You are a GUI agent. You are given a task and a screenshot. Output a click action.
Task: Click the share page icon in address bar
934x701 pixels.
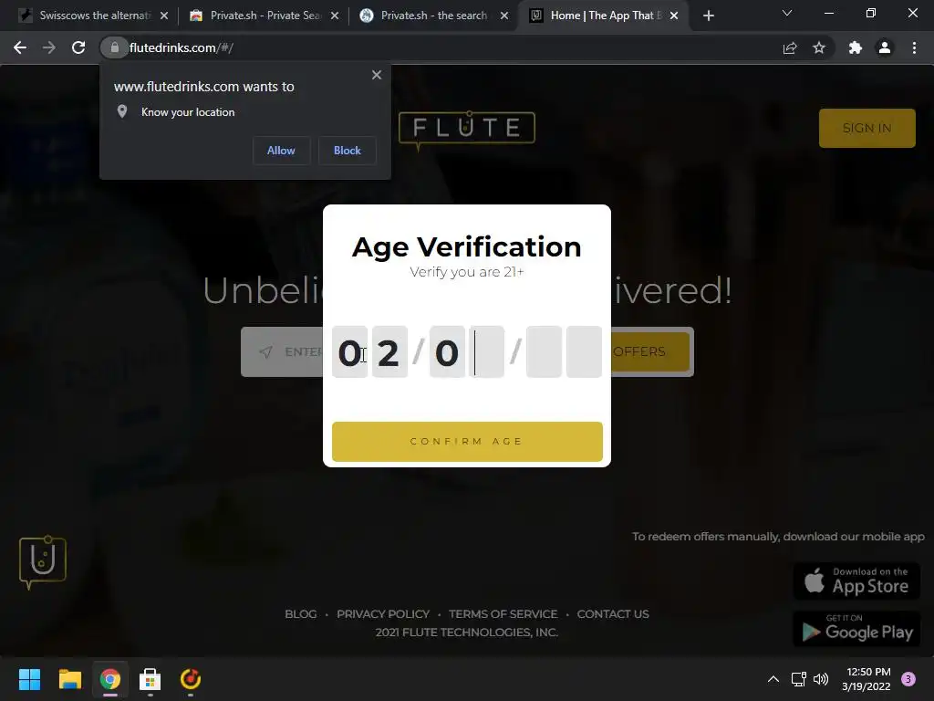point(790,47)
